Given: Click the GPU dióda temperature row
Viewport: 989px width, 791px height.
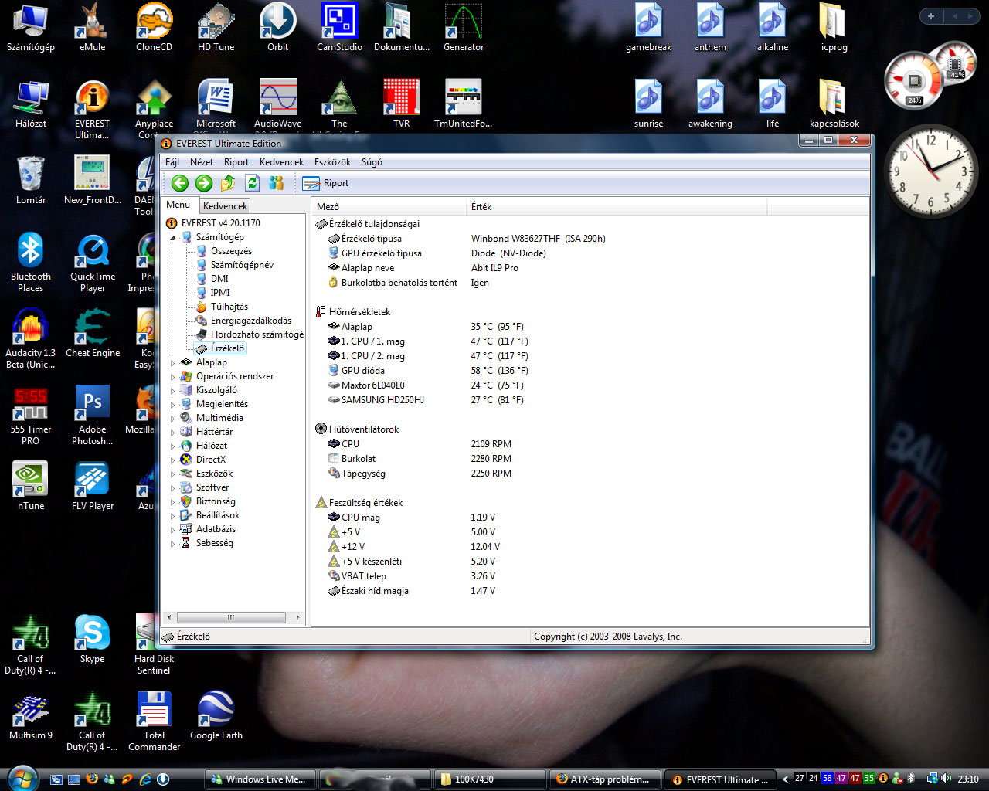Looking at the screenshot, I should click(x=590, y=371).
